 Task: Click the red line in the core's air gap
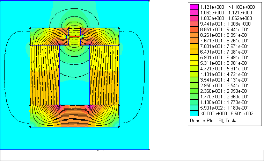75,36
